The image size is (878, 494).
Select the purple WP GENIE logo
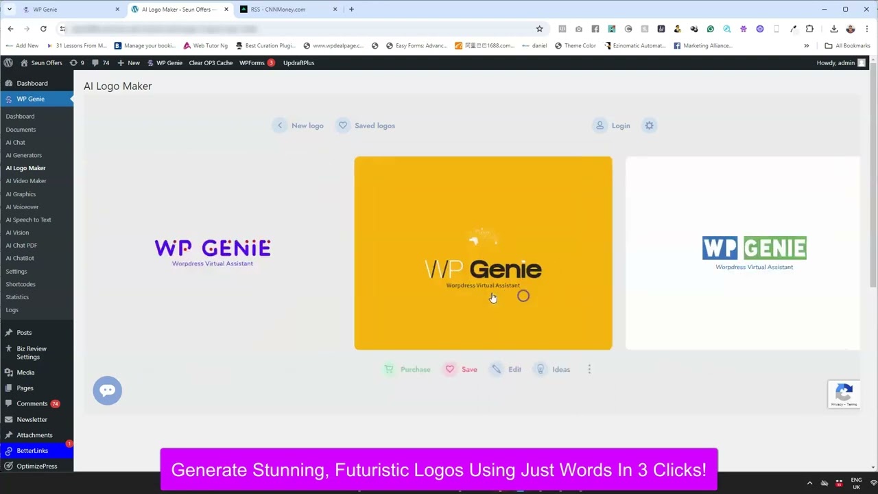(x=213, y=252)
